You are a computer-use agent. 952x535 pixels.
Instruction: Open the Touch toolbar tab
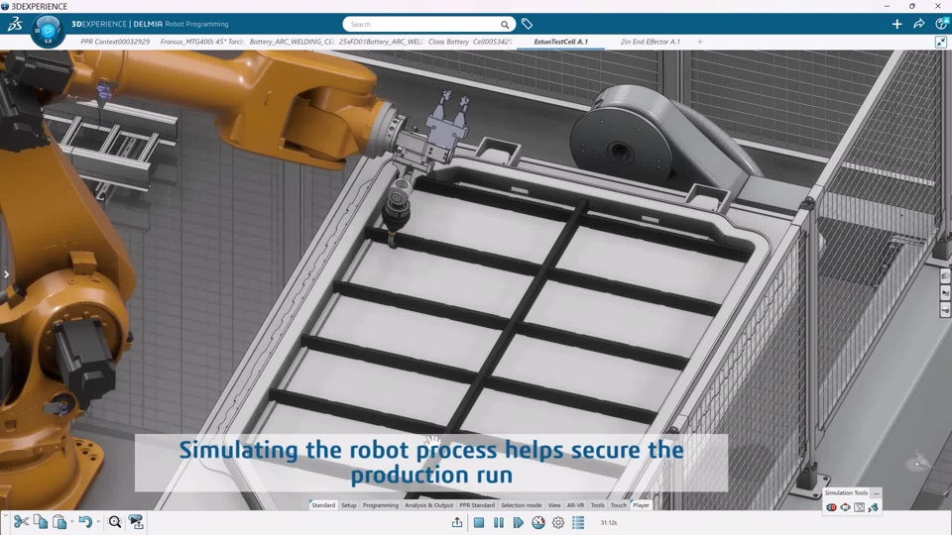(x=618, y=505)
